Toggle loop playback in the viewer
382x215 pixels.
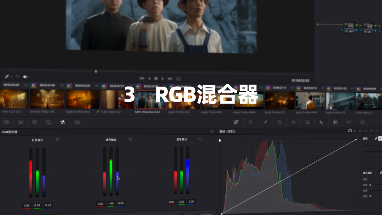pos(178,79)
